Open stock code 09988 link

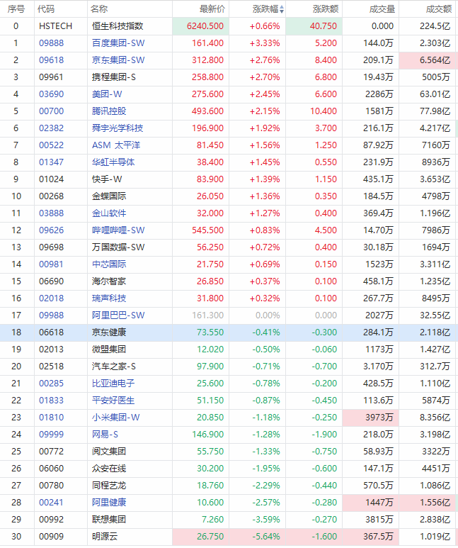click(51, 315)
